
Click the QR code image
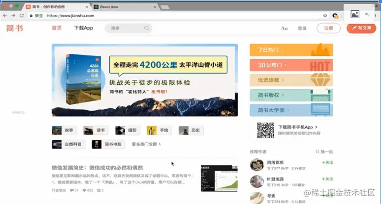[x=265, y=130]
